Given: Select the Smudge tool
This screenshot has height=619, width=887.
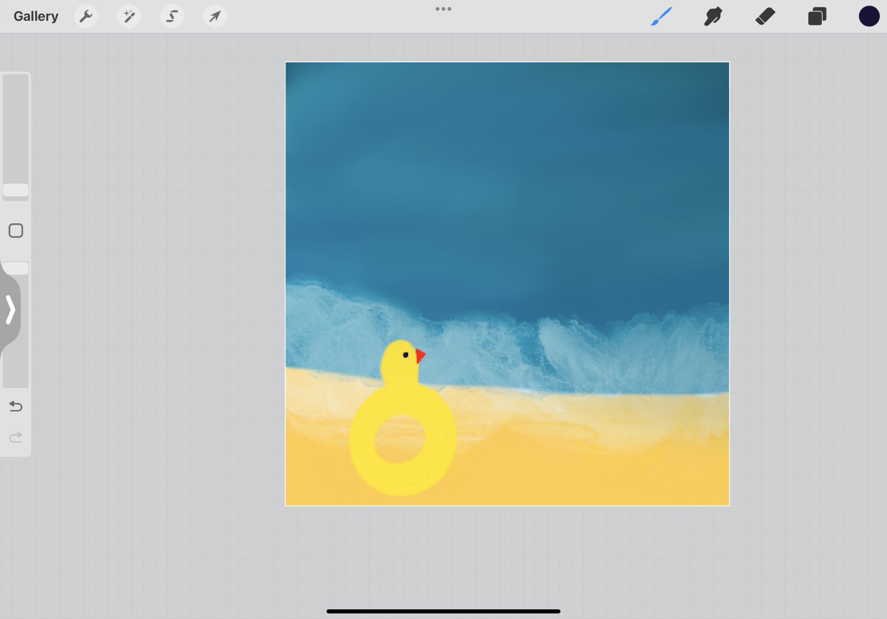Looking at the screenshot, I should (x=713, y=16).
